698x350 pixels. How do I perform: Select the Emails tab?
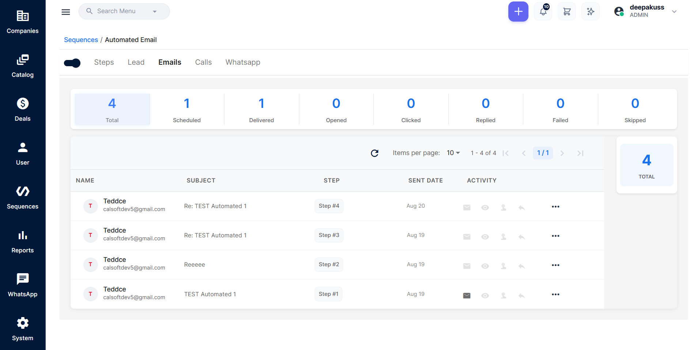point(170,63)
